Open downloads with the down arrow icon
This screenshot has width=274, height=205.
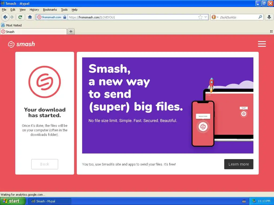[x=269, y=17]
